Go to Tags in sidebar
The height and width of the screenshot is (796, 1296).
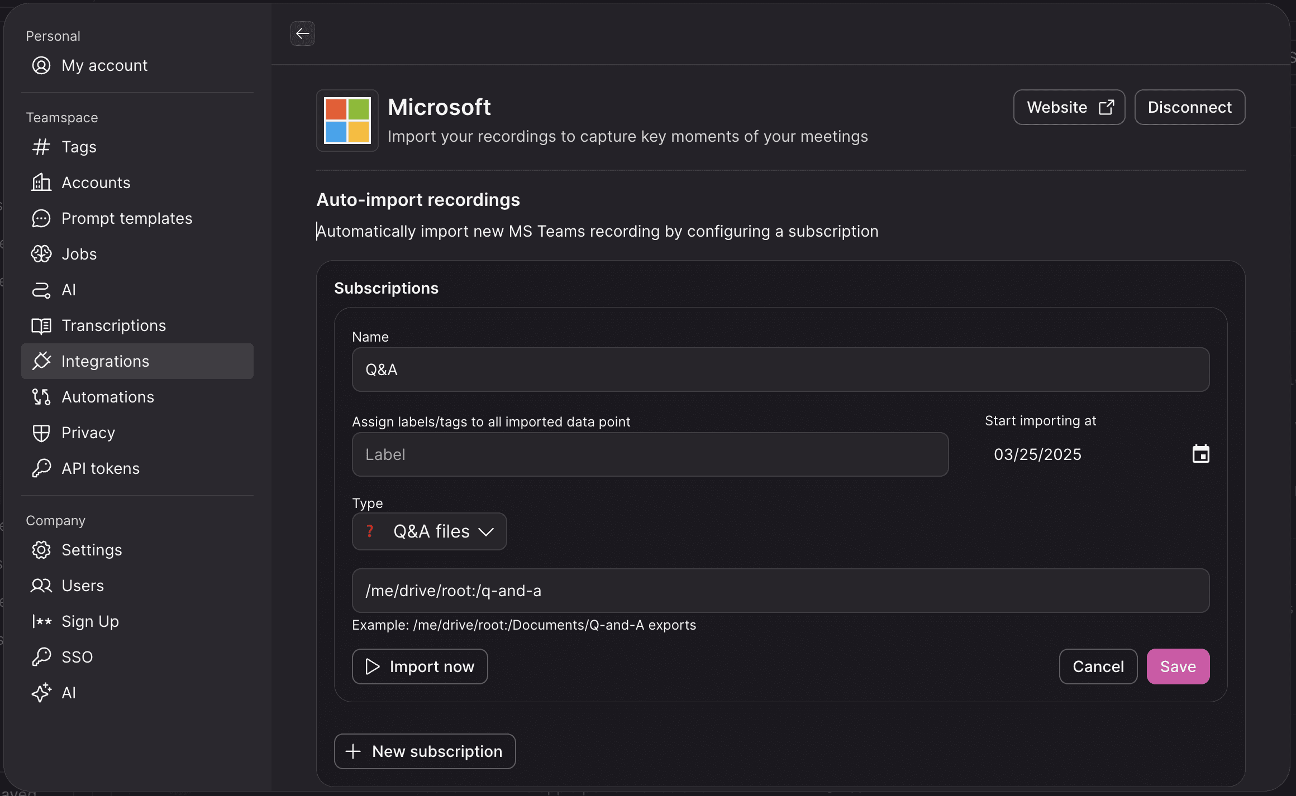click(x=137, y=147)
